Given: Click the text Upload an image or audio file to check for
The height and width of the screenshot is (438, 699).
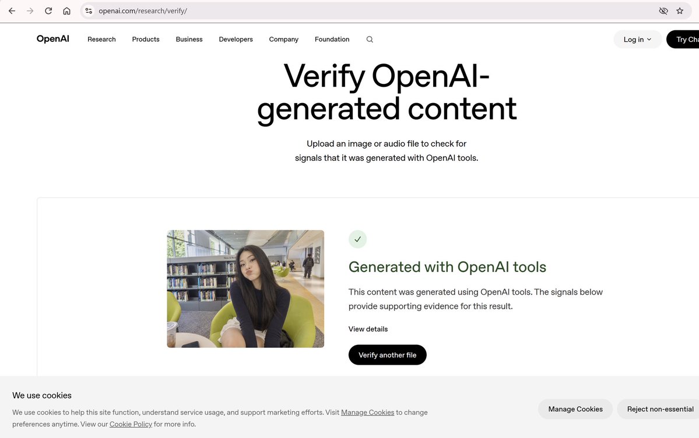Looking at the screenshot, I should [x=387, y=143].
